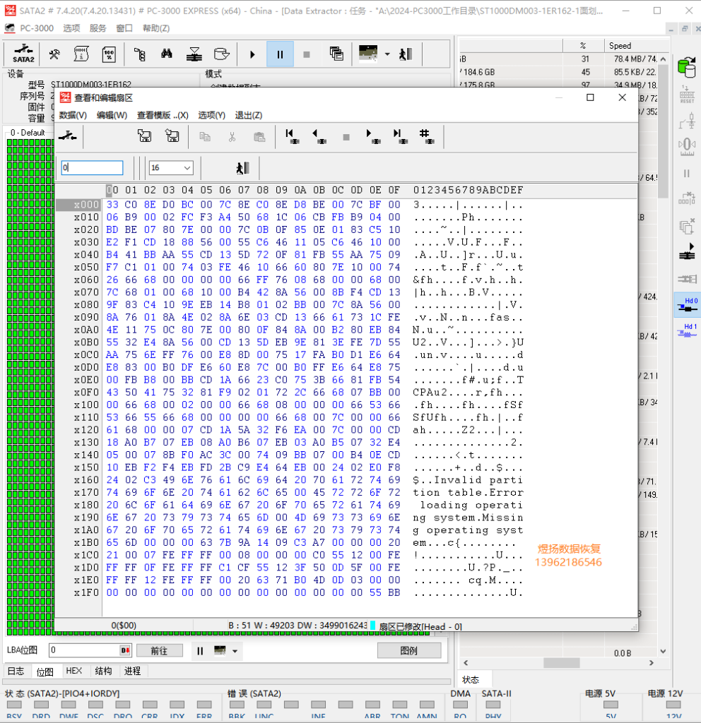The image size is (701, 723).
Task: Switch to the 位图 tab
Action: click(45, 671)
